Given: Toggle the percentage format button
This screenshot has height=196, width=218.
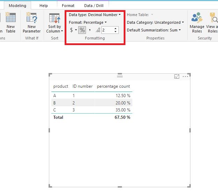Looking at the screenshot, I should 82,30.
